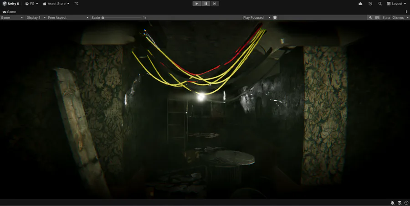Click the Scale slider handle
Image resolution: width=410 pixels, height=206 pixels.
tap(103, 18)
